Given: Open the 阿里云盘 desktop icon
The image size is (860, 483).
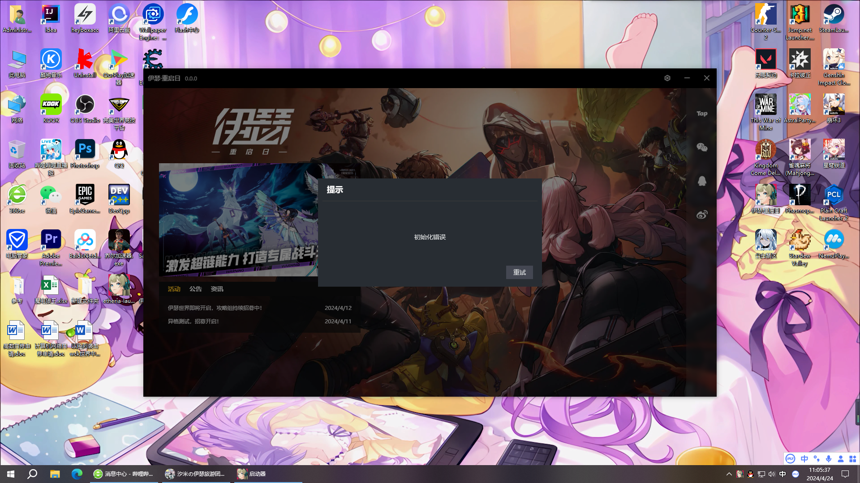Looking at the screenshot, I should [x=119, y=19].
